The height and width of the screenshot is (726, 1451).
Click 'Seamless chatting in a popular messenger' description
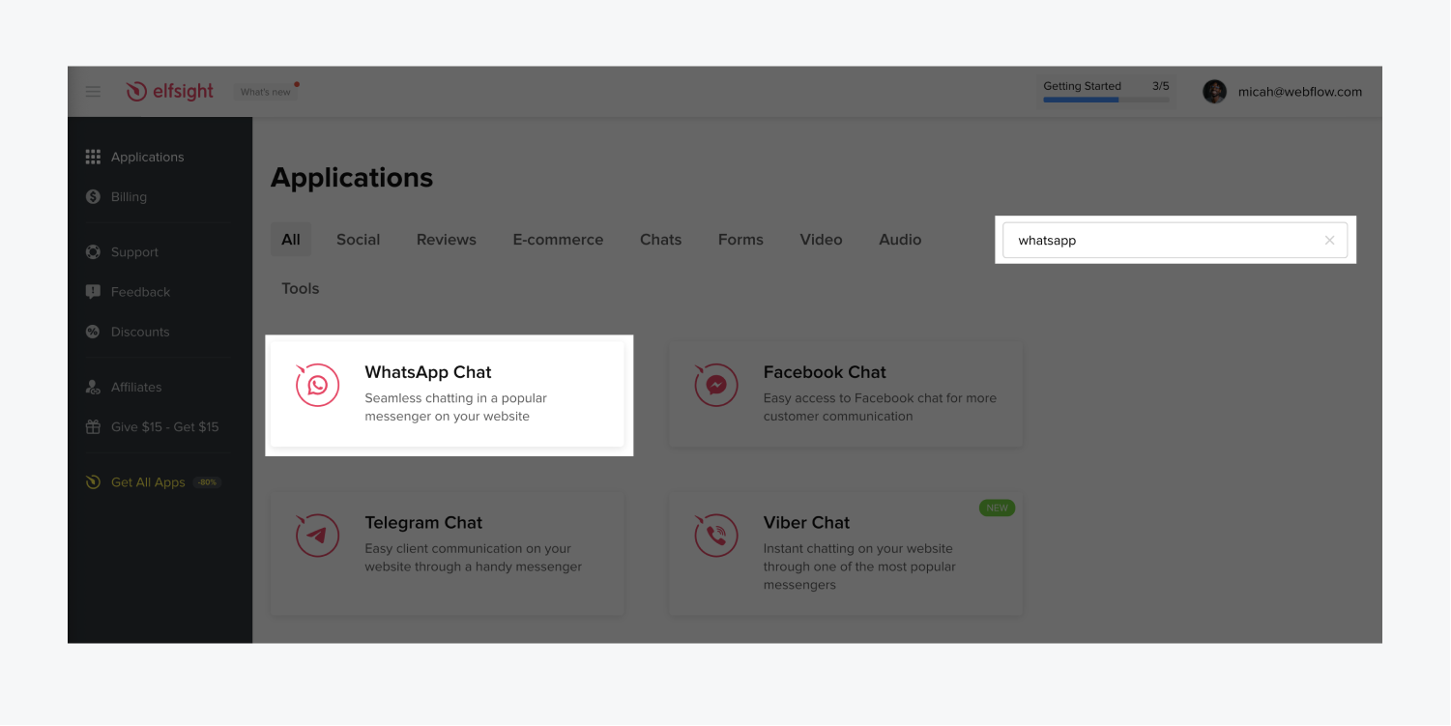[455, 407]
